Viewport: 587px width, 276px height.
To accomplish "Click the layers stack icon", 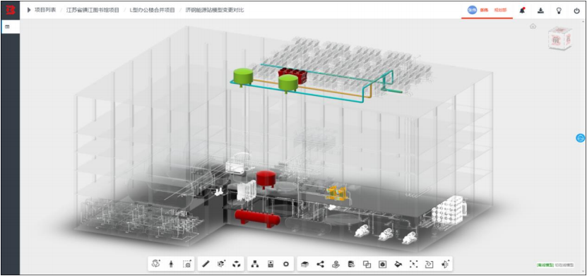I will [304, 264].
